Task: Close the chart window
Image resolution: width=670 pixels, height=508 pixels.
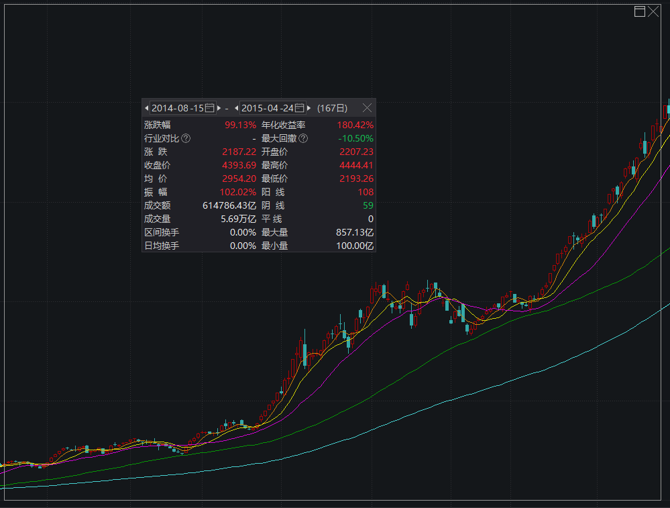Action: 653,11
